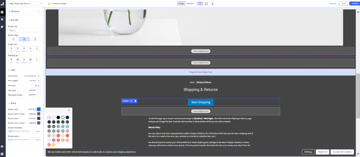Click the padding Left value field
The image size is (360, 157).
click(x=31, y=60)
